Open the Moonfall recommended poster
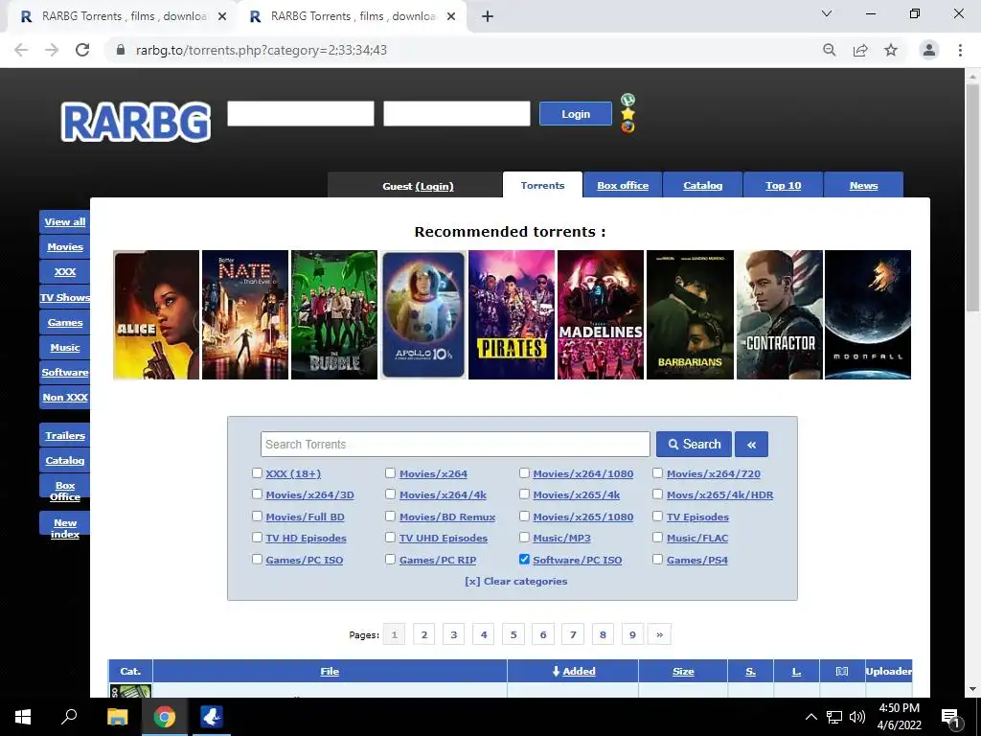Screen dimensions: 981x736 click(x=868, y=314)
